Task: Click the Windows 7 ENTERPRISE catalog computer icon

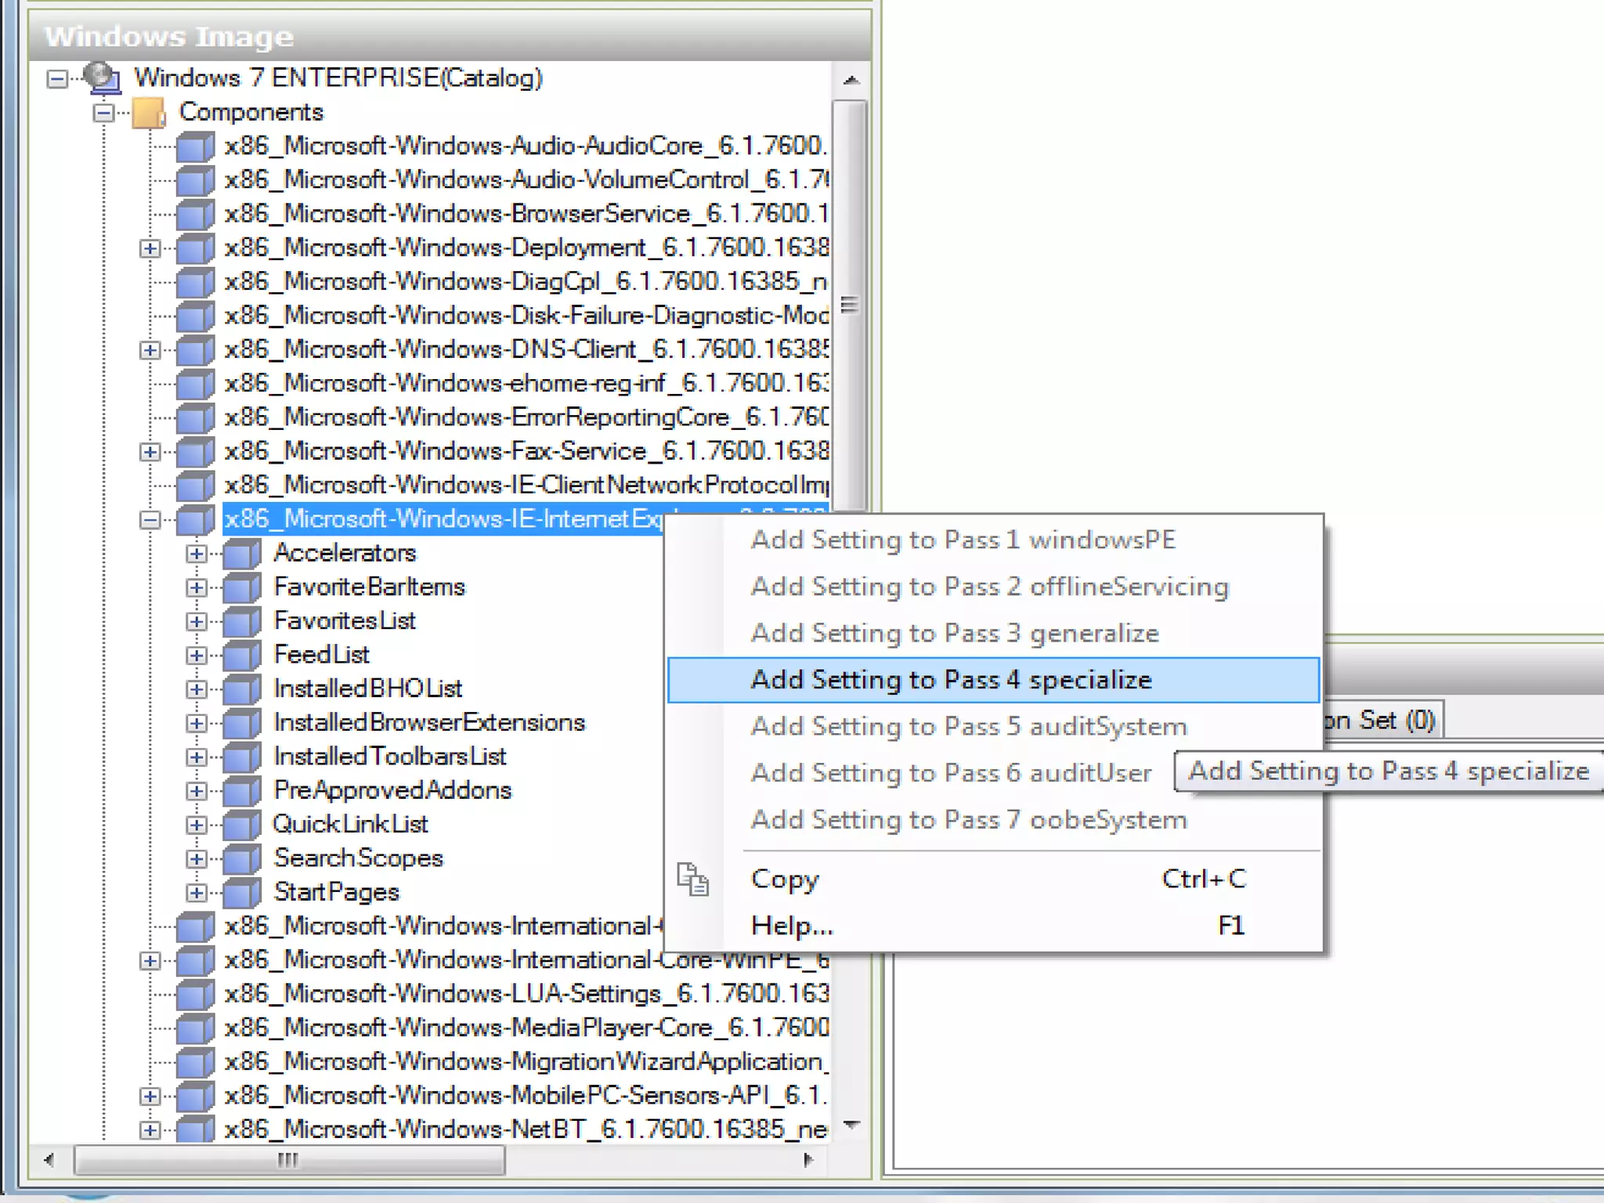Action: pos(102,78)
